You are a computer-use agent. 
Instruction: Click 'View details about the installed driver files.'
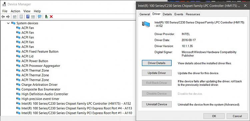pyautogui.click(x=205, y=63)
